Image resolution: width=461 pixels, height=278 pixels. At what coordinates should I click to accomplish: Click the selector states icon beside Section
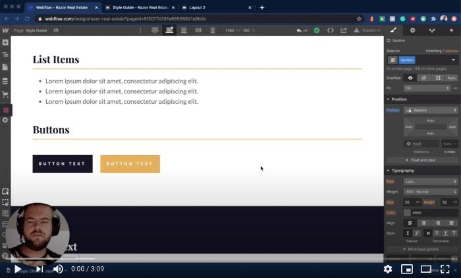[x=393, y=60]
